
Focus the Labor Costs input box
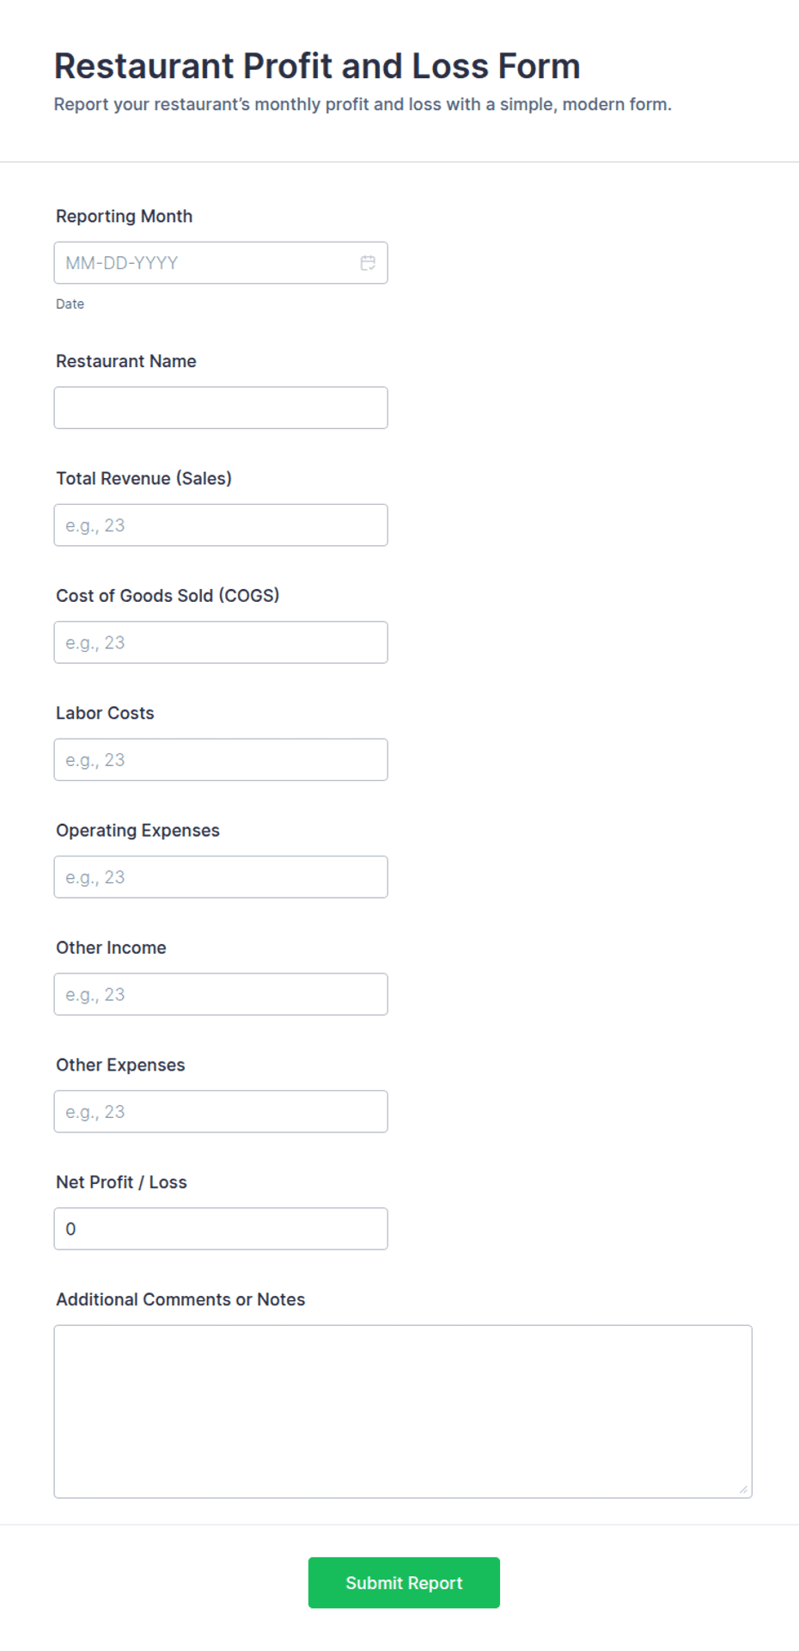click(x=221, y=760)
